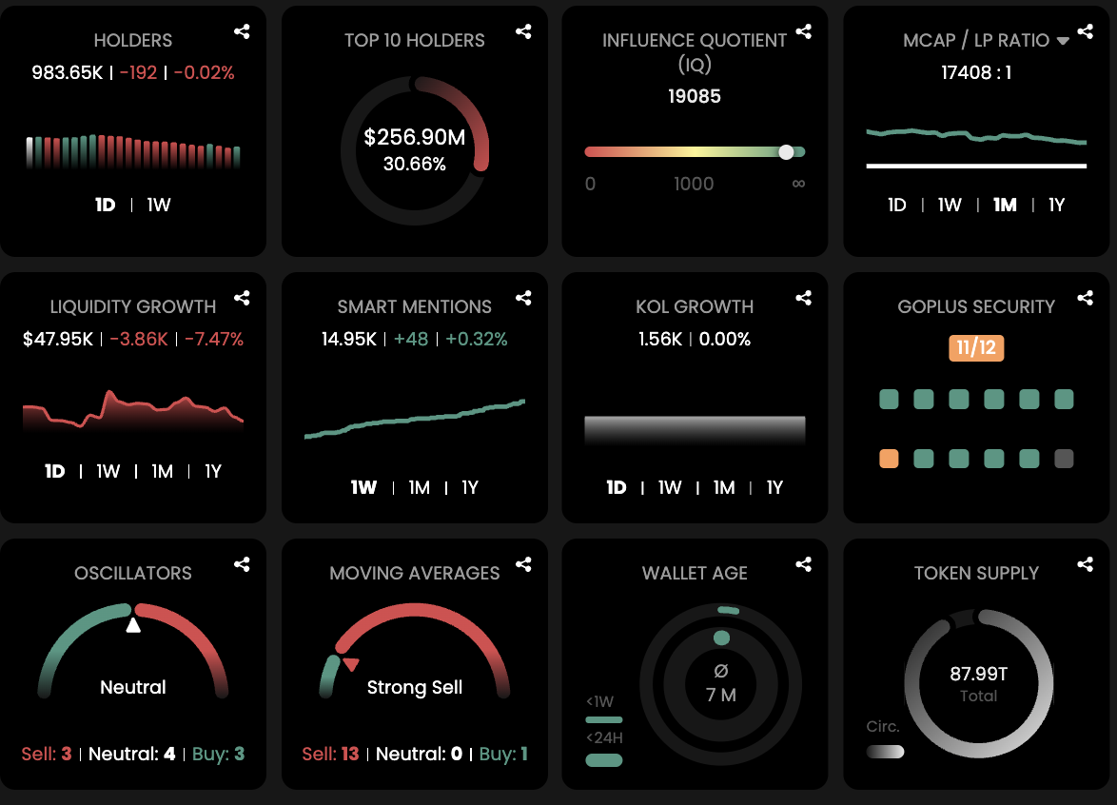Switch Holders chart to 1W
Image resolution: width=1117 pixels, height=805 pixels.
tap(159, 205)
